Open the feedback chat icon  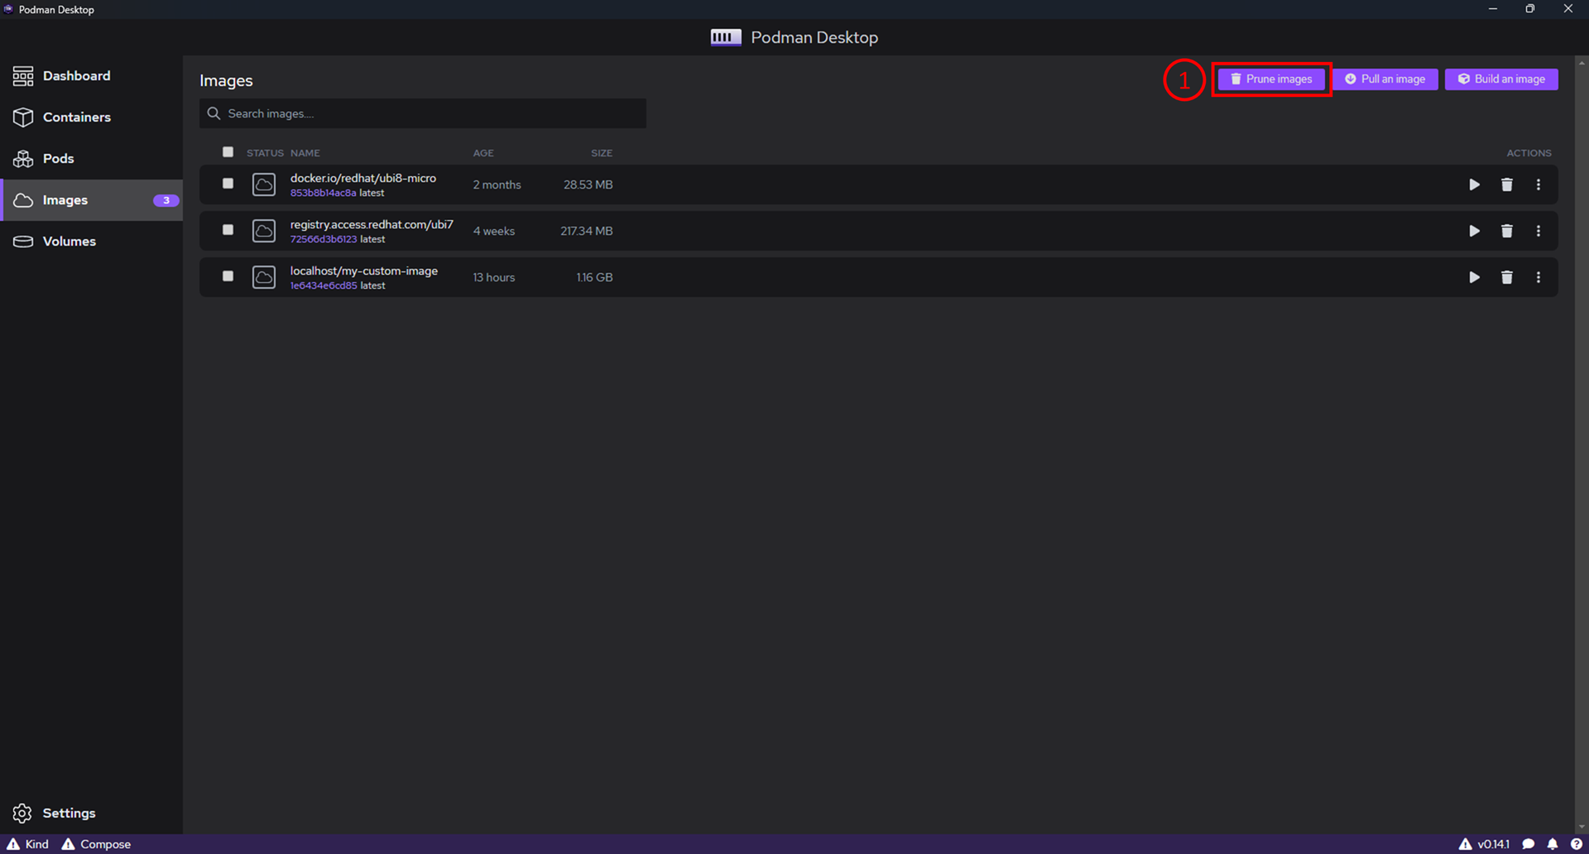1529,844
